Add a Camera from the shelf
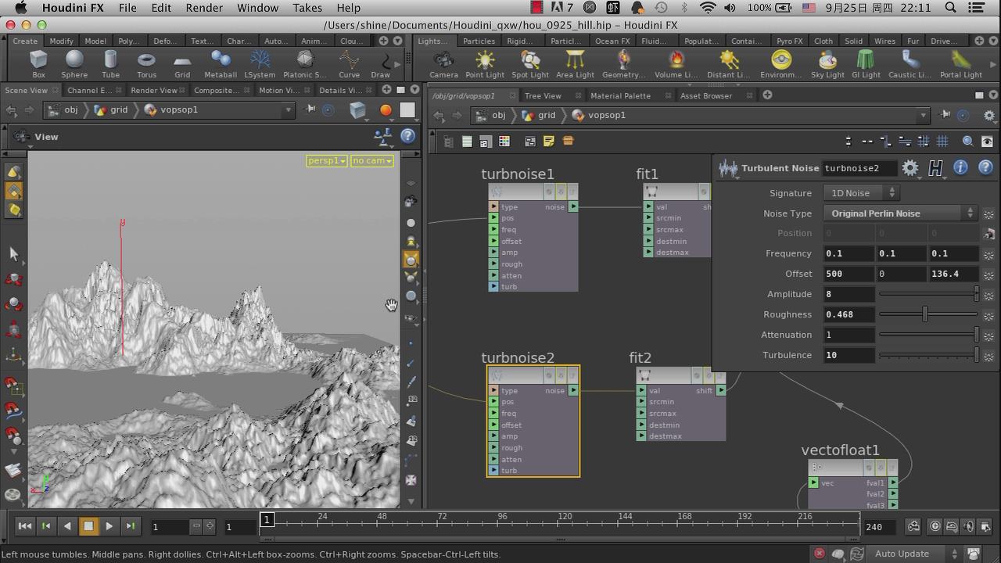The image size is (1001, 563). tap(443, 64)
